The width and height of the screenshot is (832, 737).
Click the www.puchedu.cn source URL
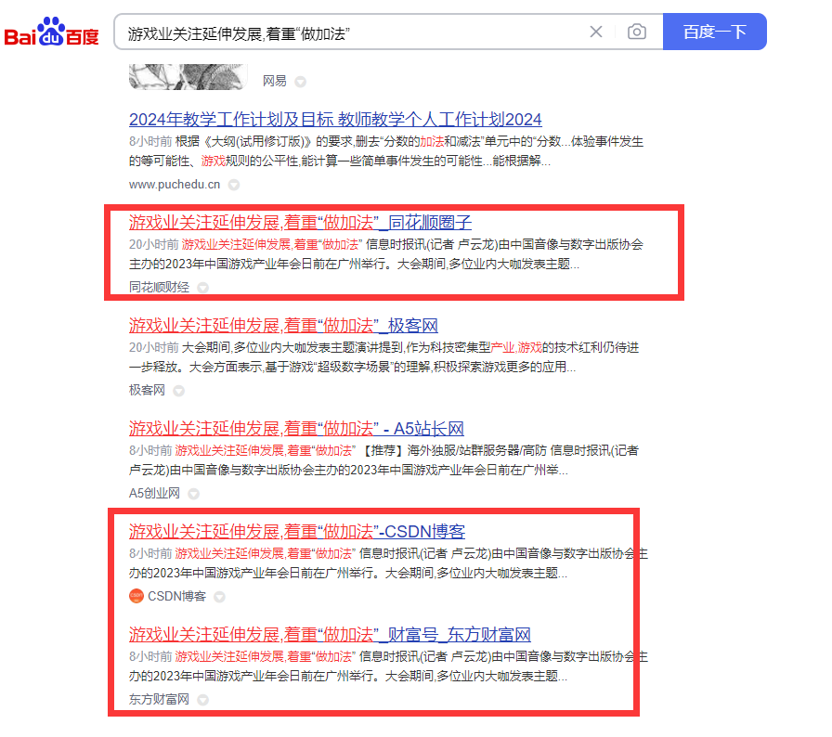[x=175, y=185]
